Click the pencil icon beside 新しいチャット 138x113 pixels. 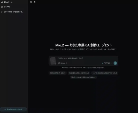click(2, 2)
